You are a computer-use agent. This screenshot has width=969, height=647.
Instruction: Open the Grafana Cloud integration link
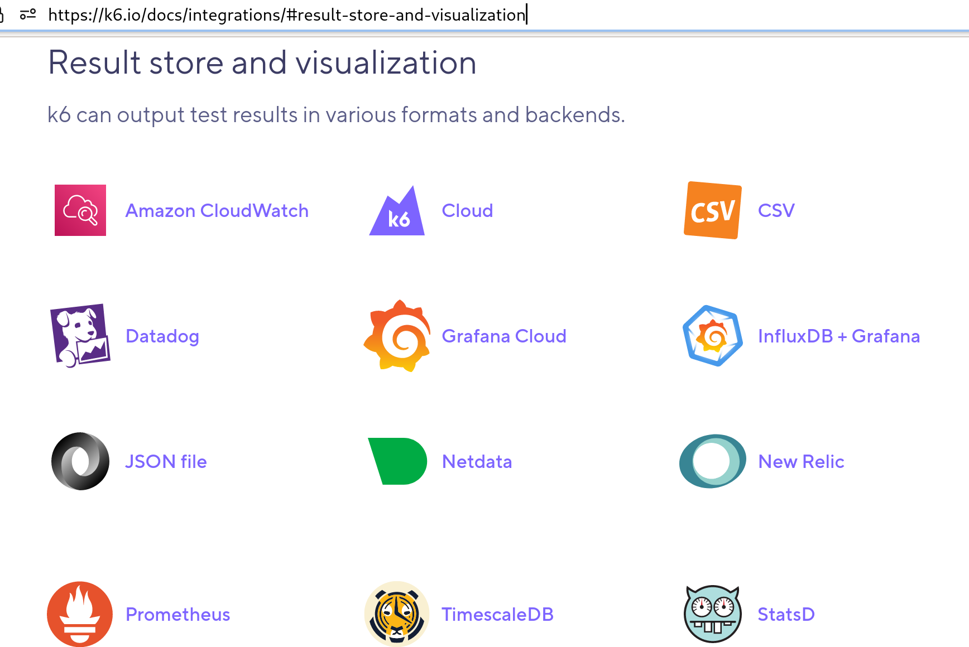[x=504, y=336]
